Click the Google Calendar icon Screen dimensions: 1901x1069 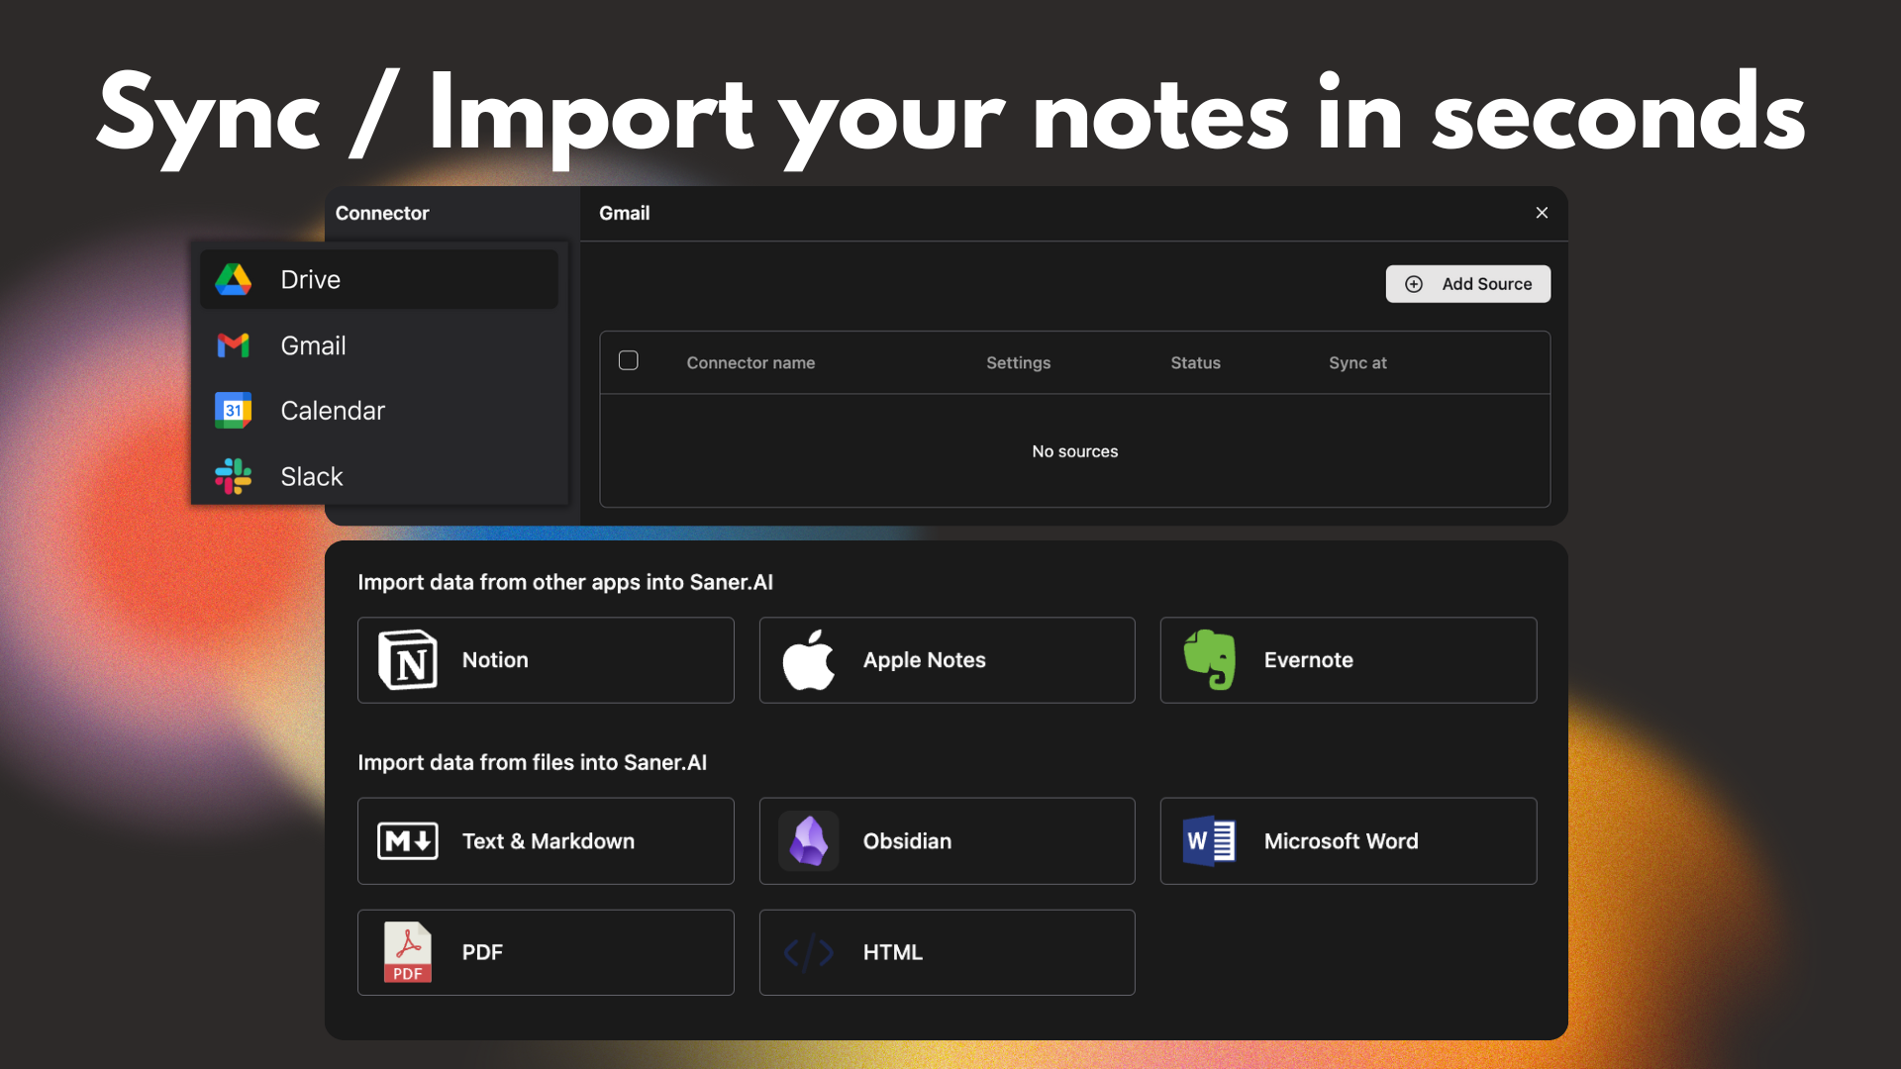(234, 411)
